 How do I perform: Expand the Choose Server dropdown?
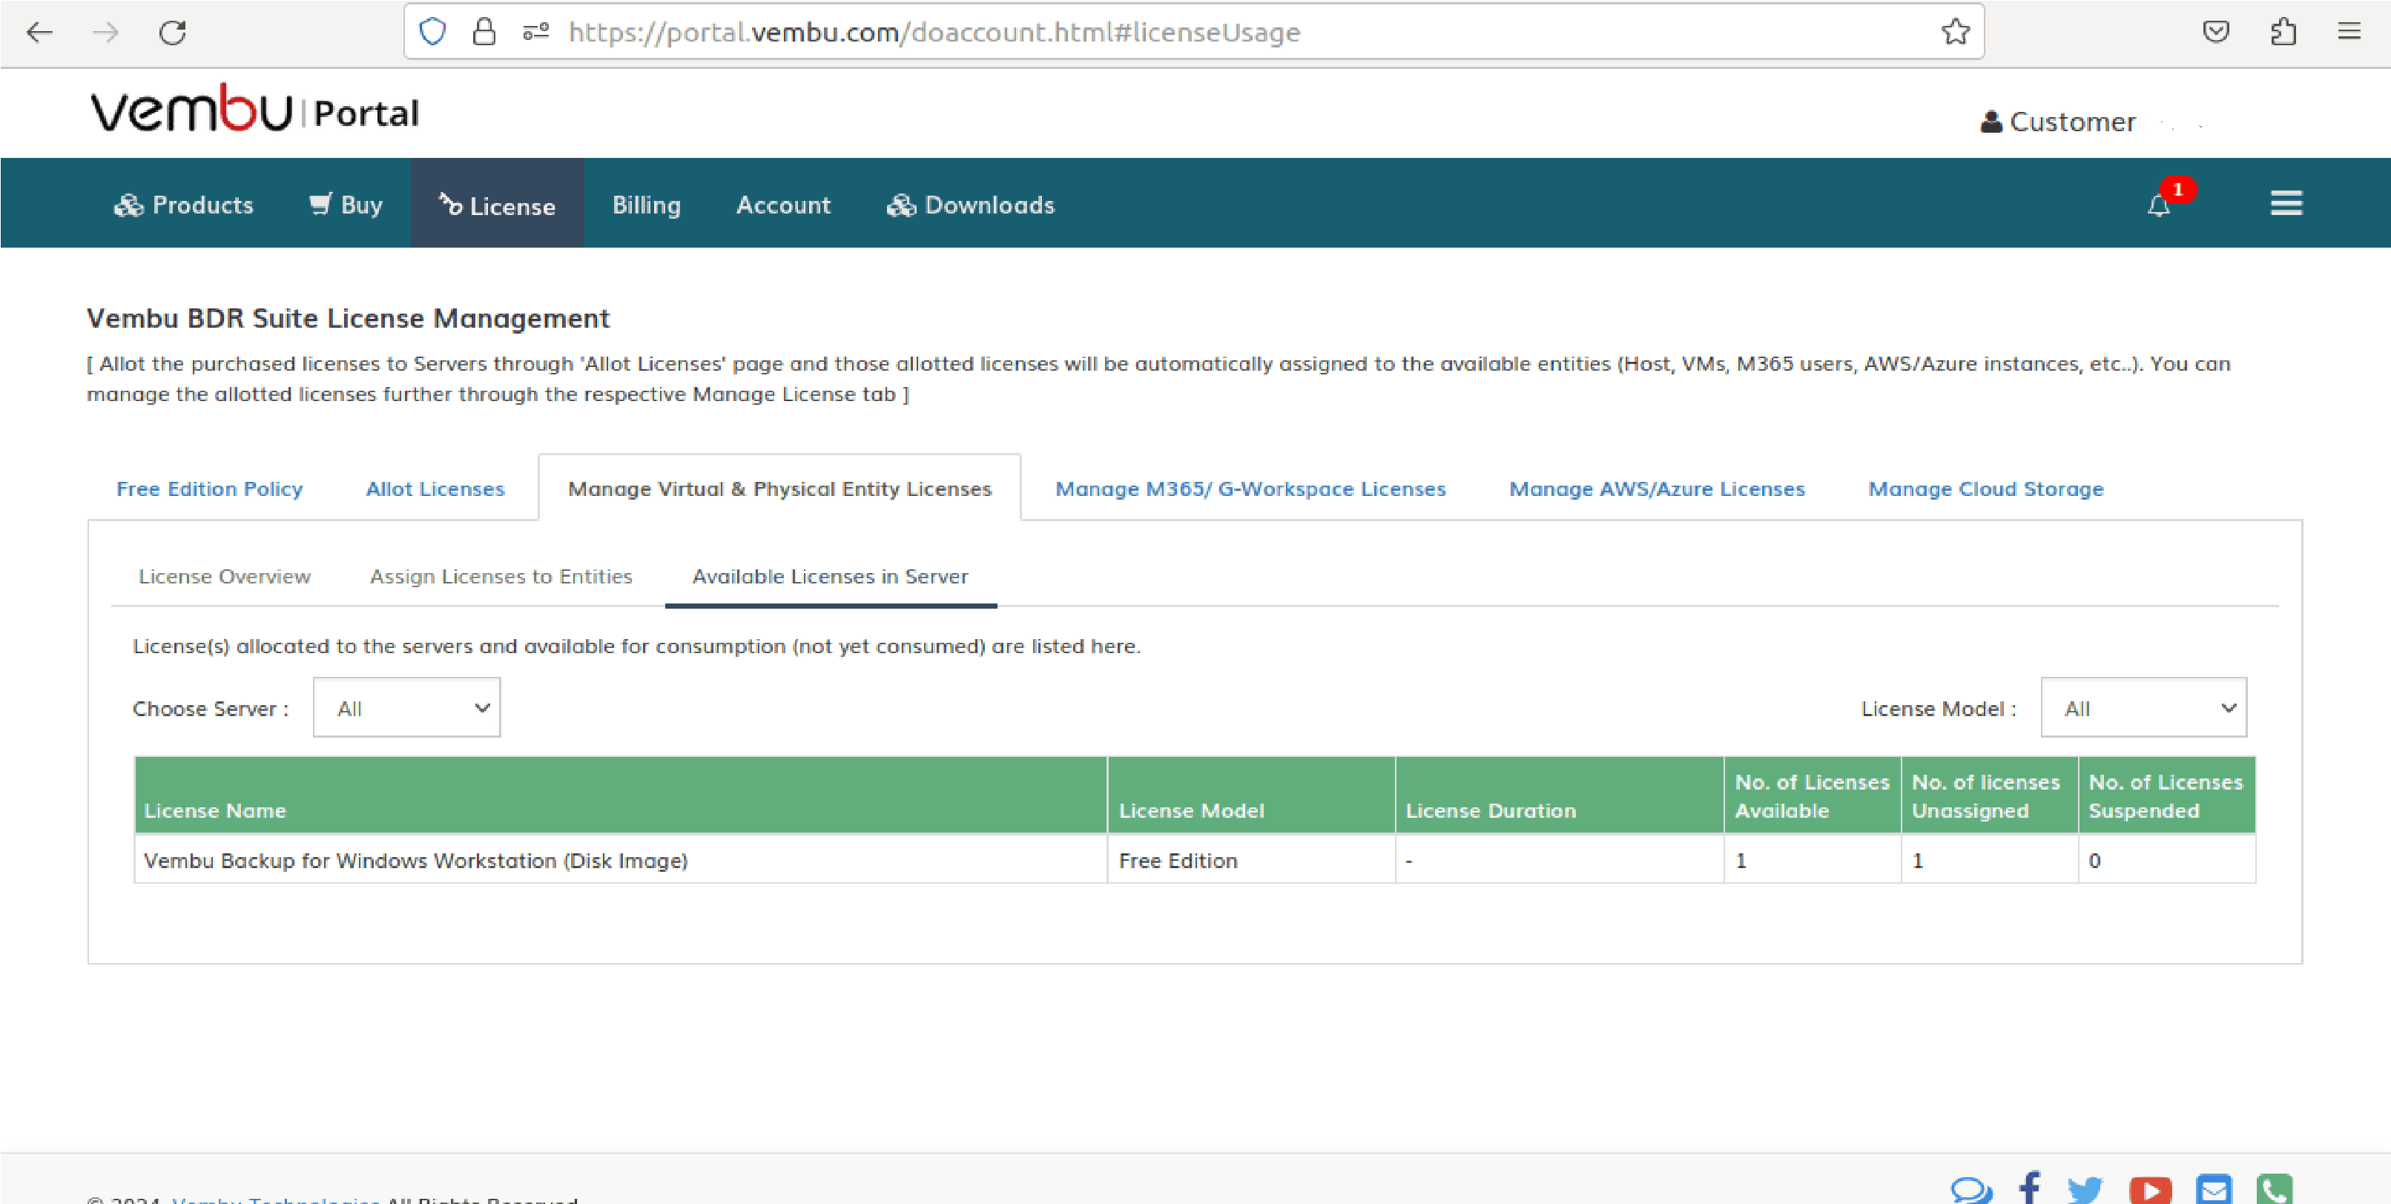pyautogui.click(x=406, y=708)
